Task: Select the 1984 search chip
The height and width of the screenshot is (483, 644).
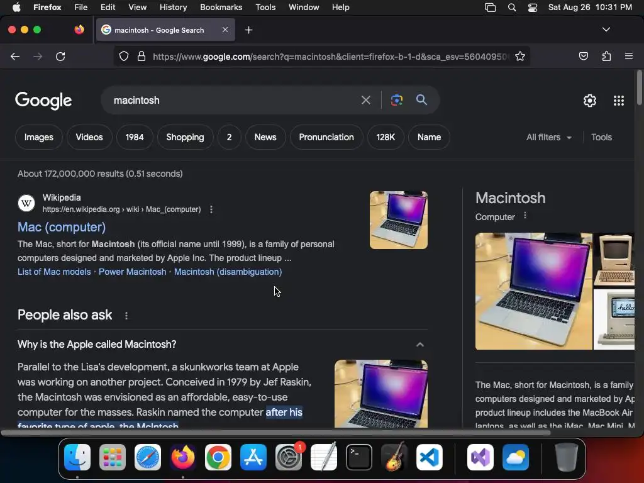Action: coord(135,137)
